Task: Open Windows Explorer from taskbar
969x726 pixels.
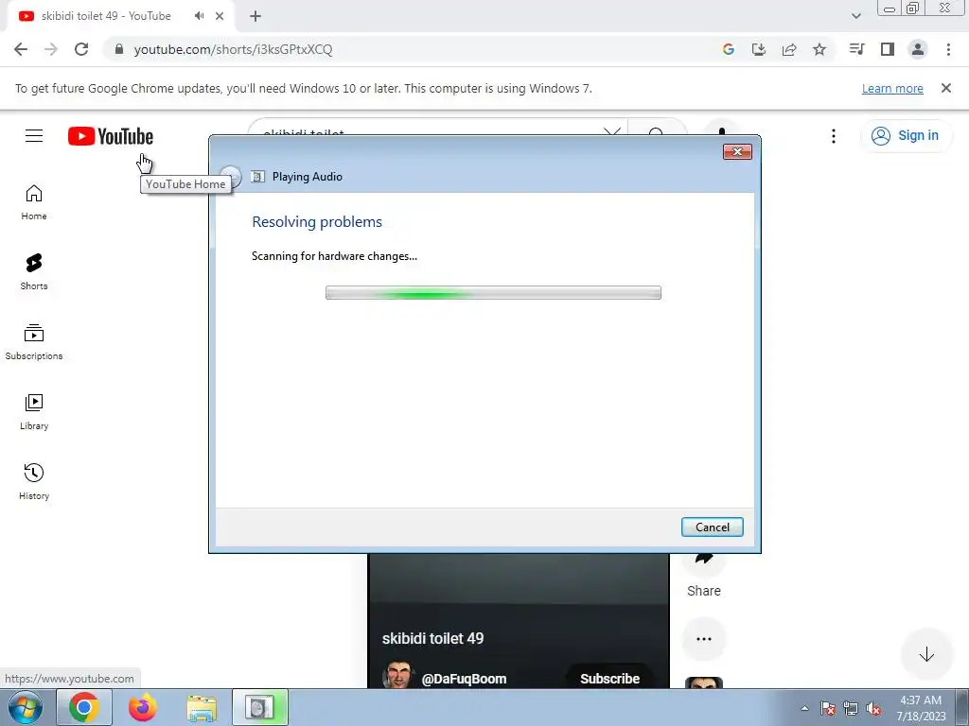Action: 202,708
